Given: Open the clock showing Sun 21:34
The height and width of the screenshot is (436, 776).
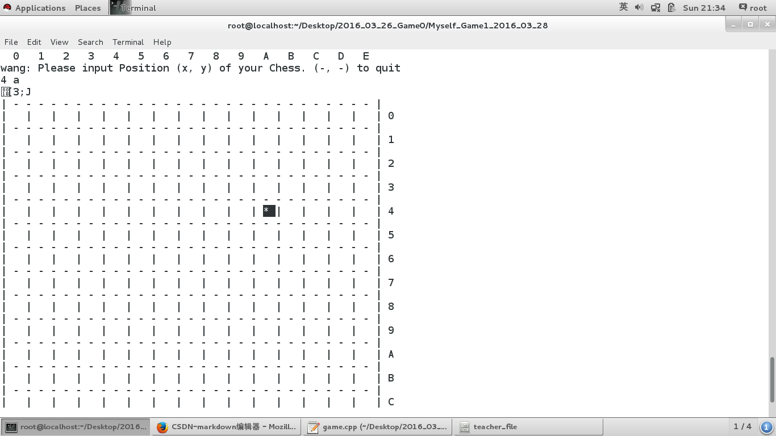Looking at the screenshot, I should point(704,8).
